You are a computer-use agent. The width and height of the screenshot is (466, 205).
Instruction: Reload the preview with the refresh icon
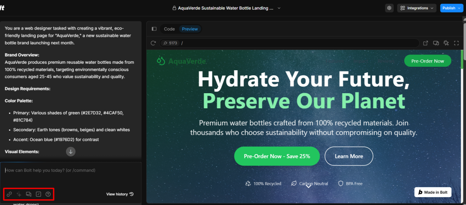(x=153, y=43)
